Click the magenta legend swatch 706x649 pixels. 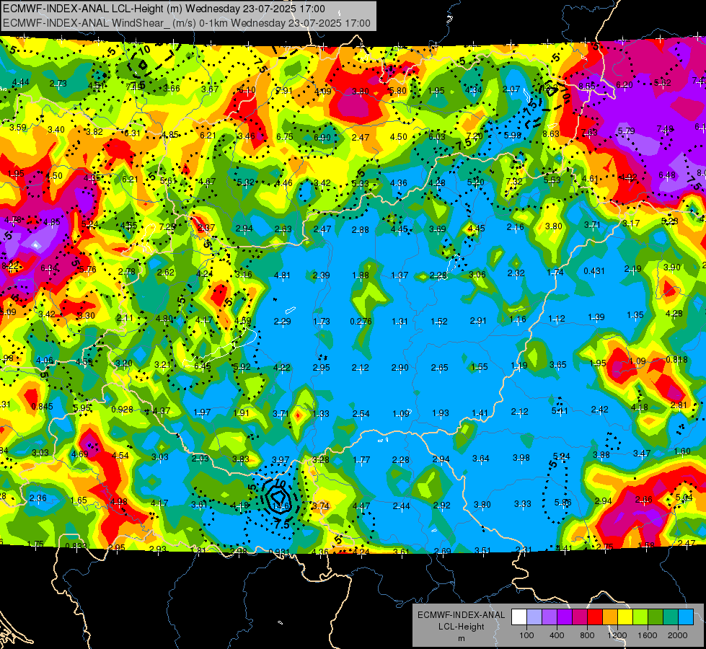(580, 617)
